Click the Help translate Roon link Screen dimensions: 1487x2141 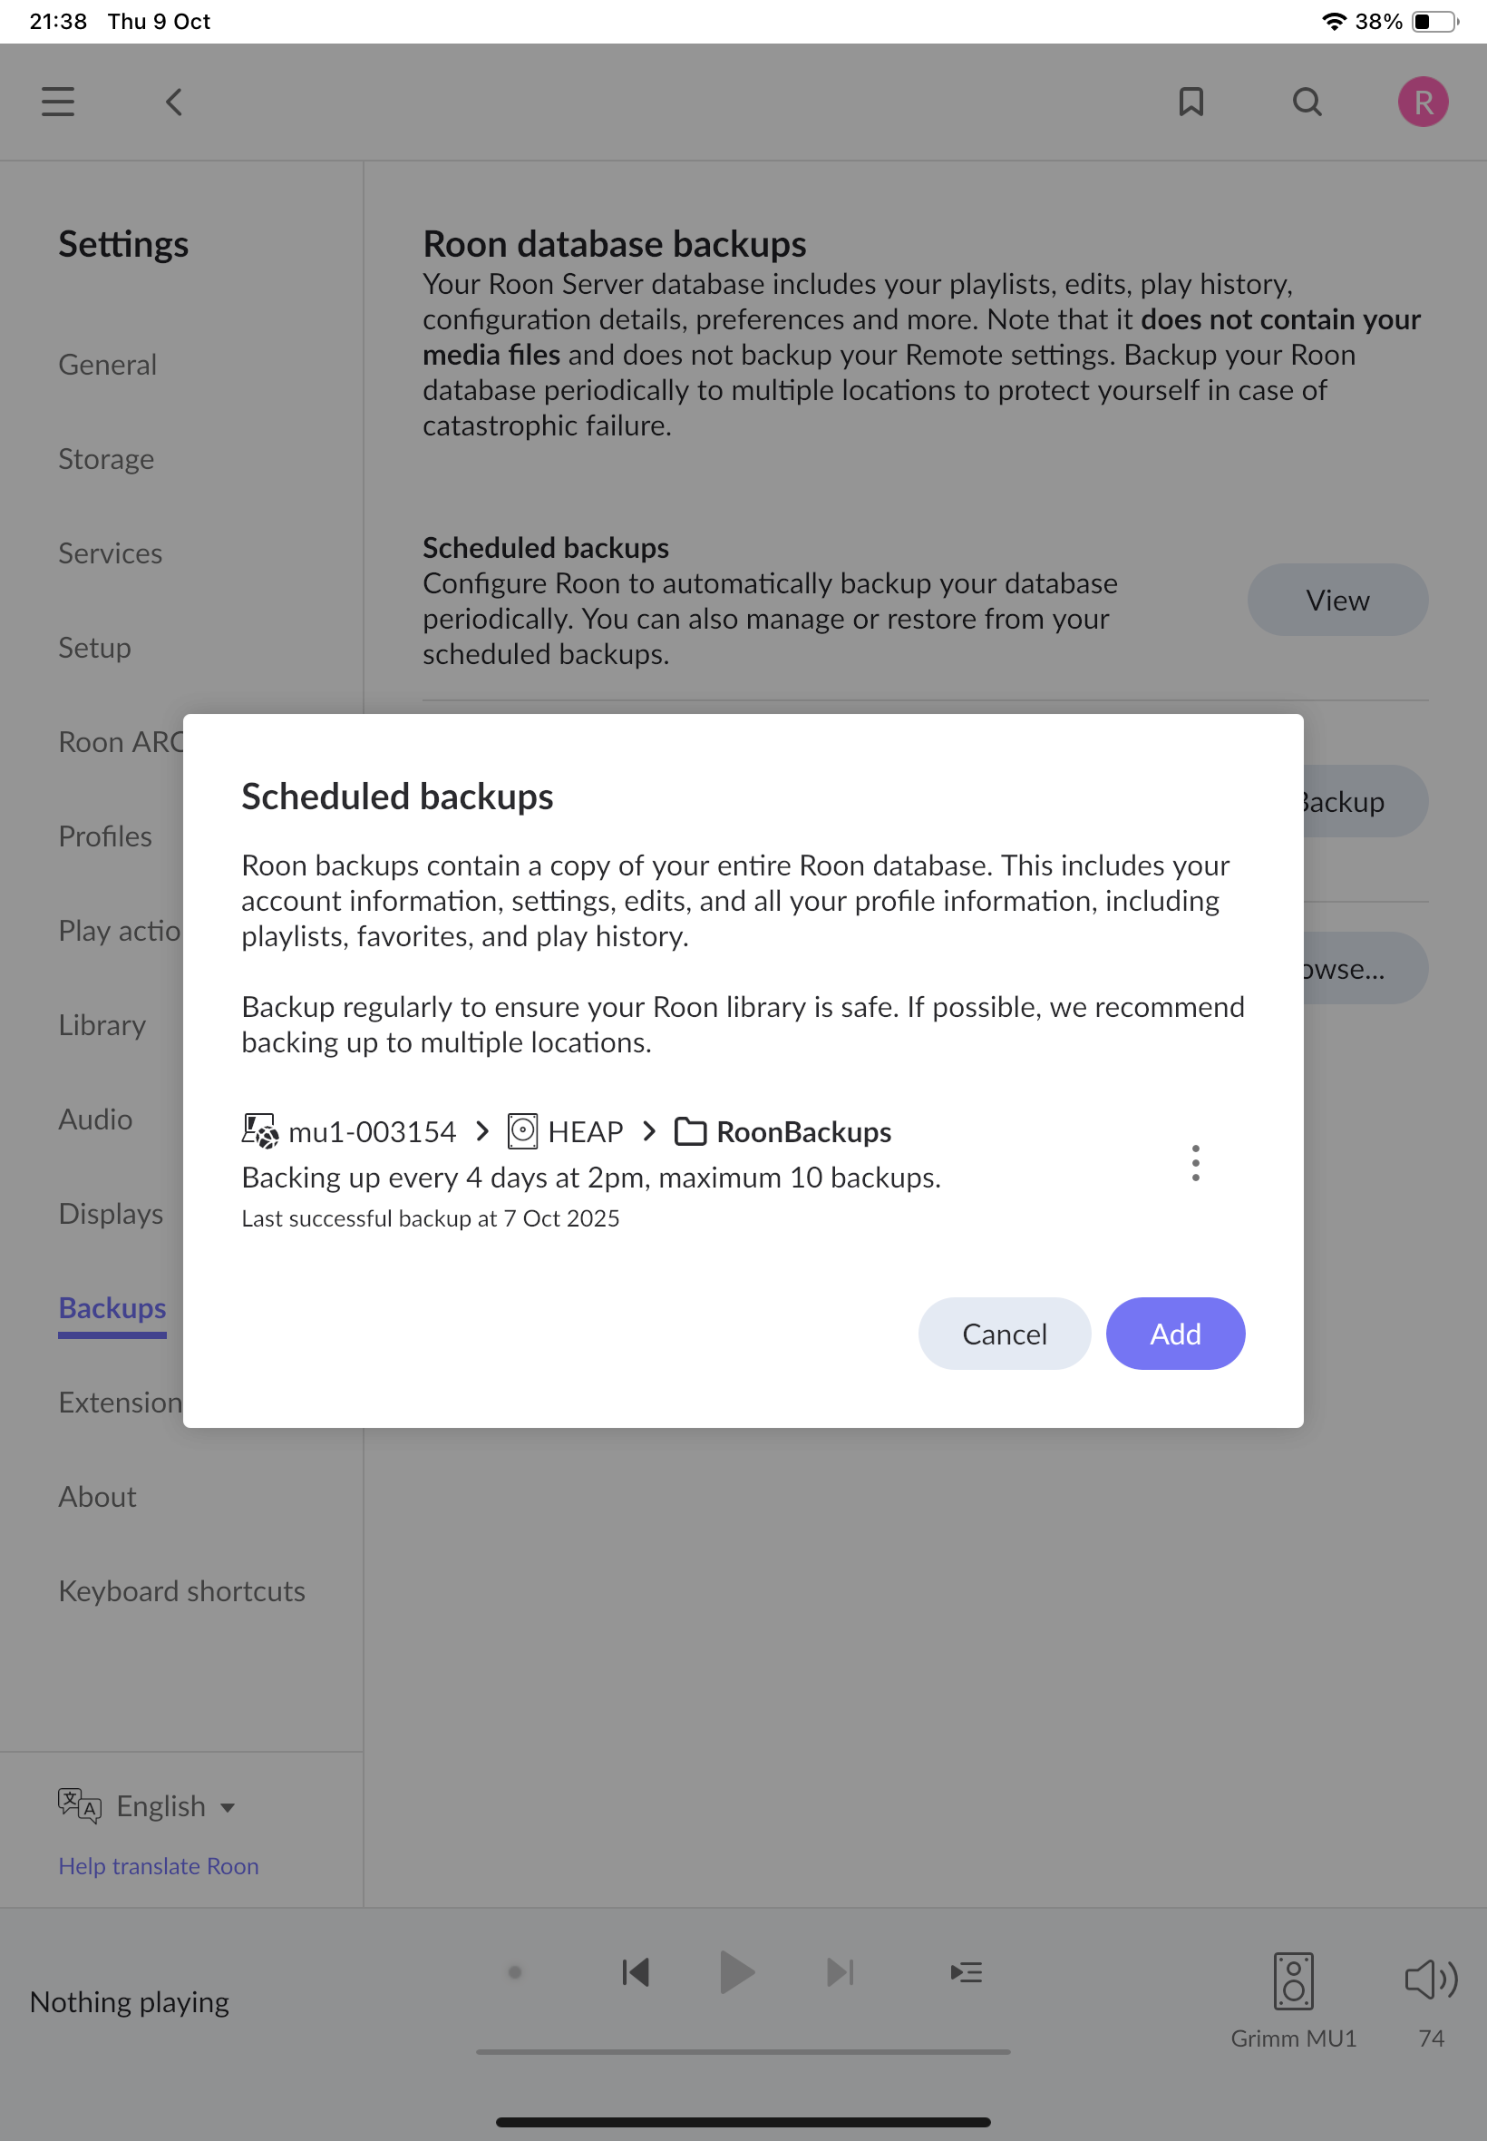click(x=159, y=1865)
